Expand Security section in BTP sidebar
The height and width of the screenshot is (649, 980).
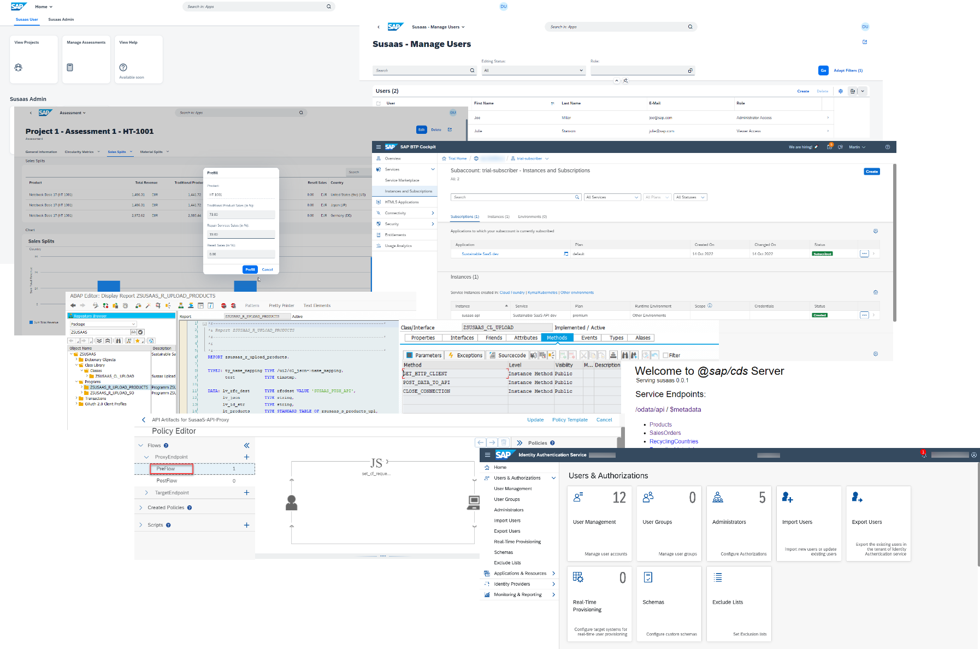pyautogui.click(x=433, y=224)
